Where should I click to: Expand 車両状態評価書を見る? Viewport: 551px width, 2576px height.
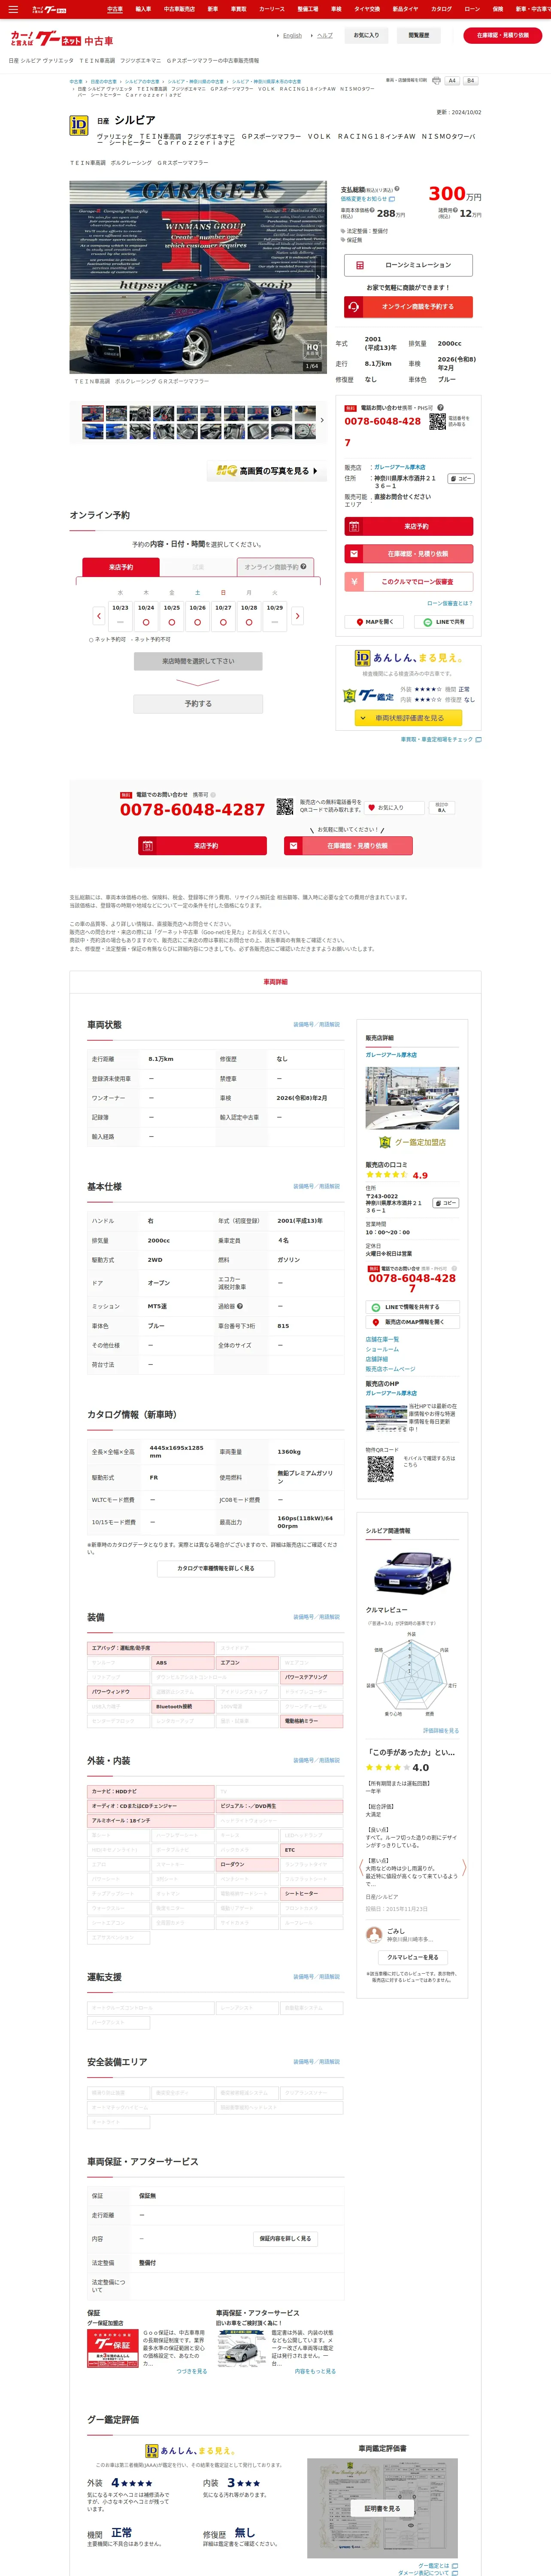coord(408,718)
